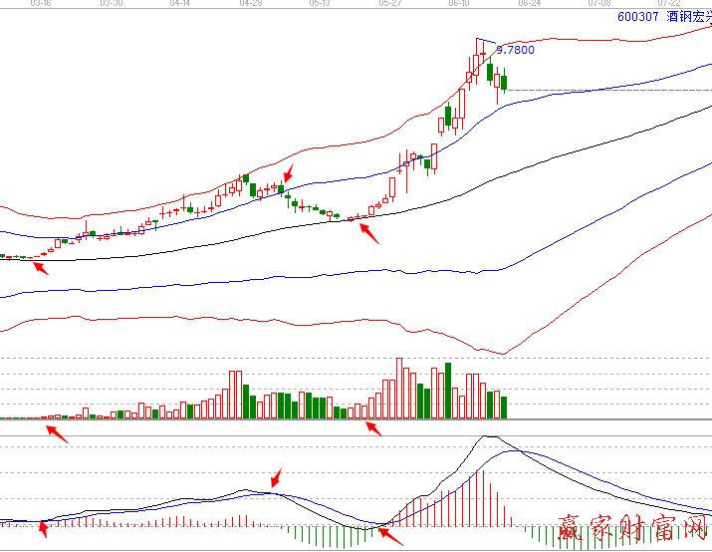
Task: Select the 600307 stock code label
Action: 638,16
